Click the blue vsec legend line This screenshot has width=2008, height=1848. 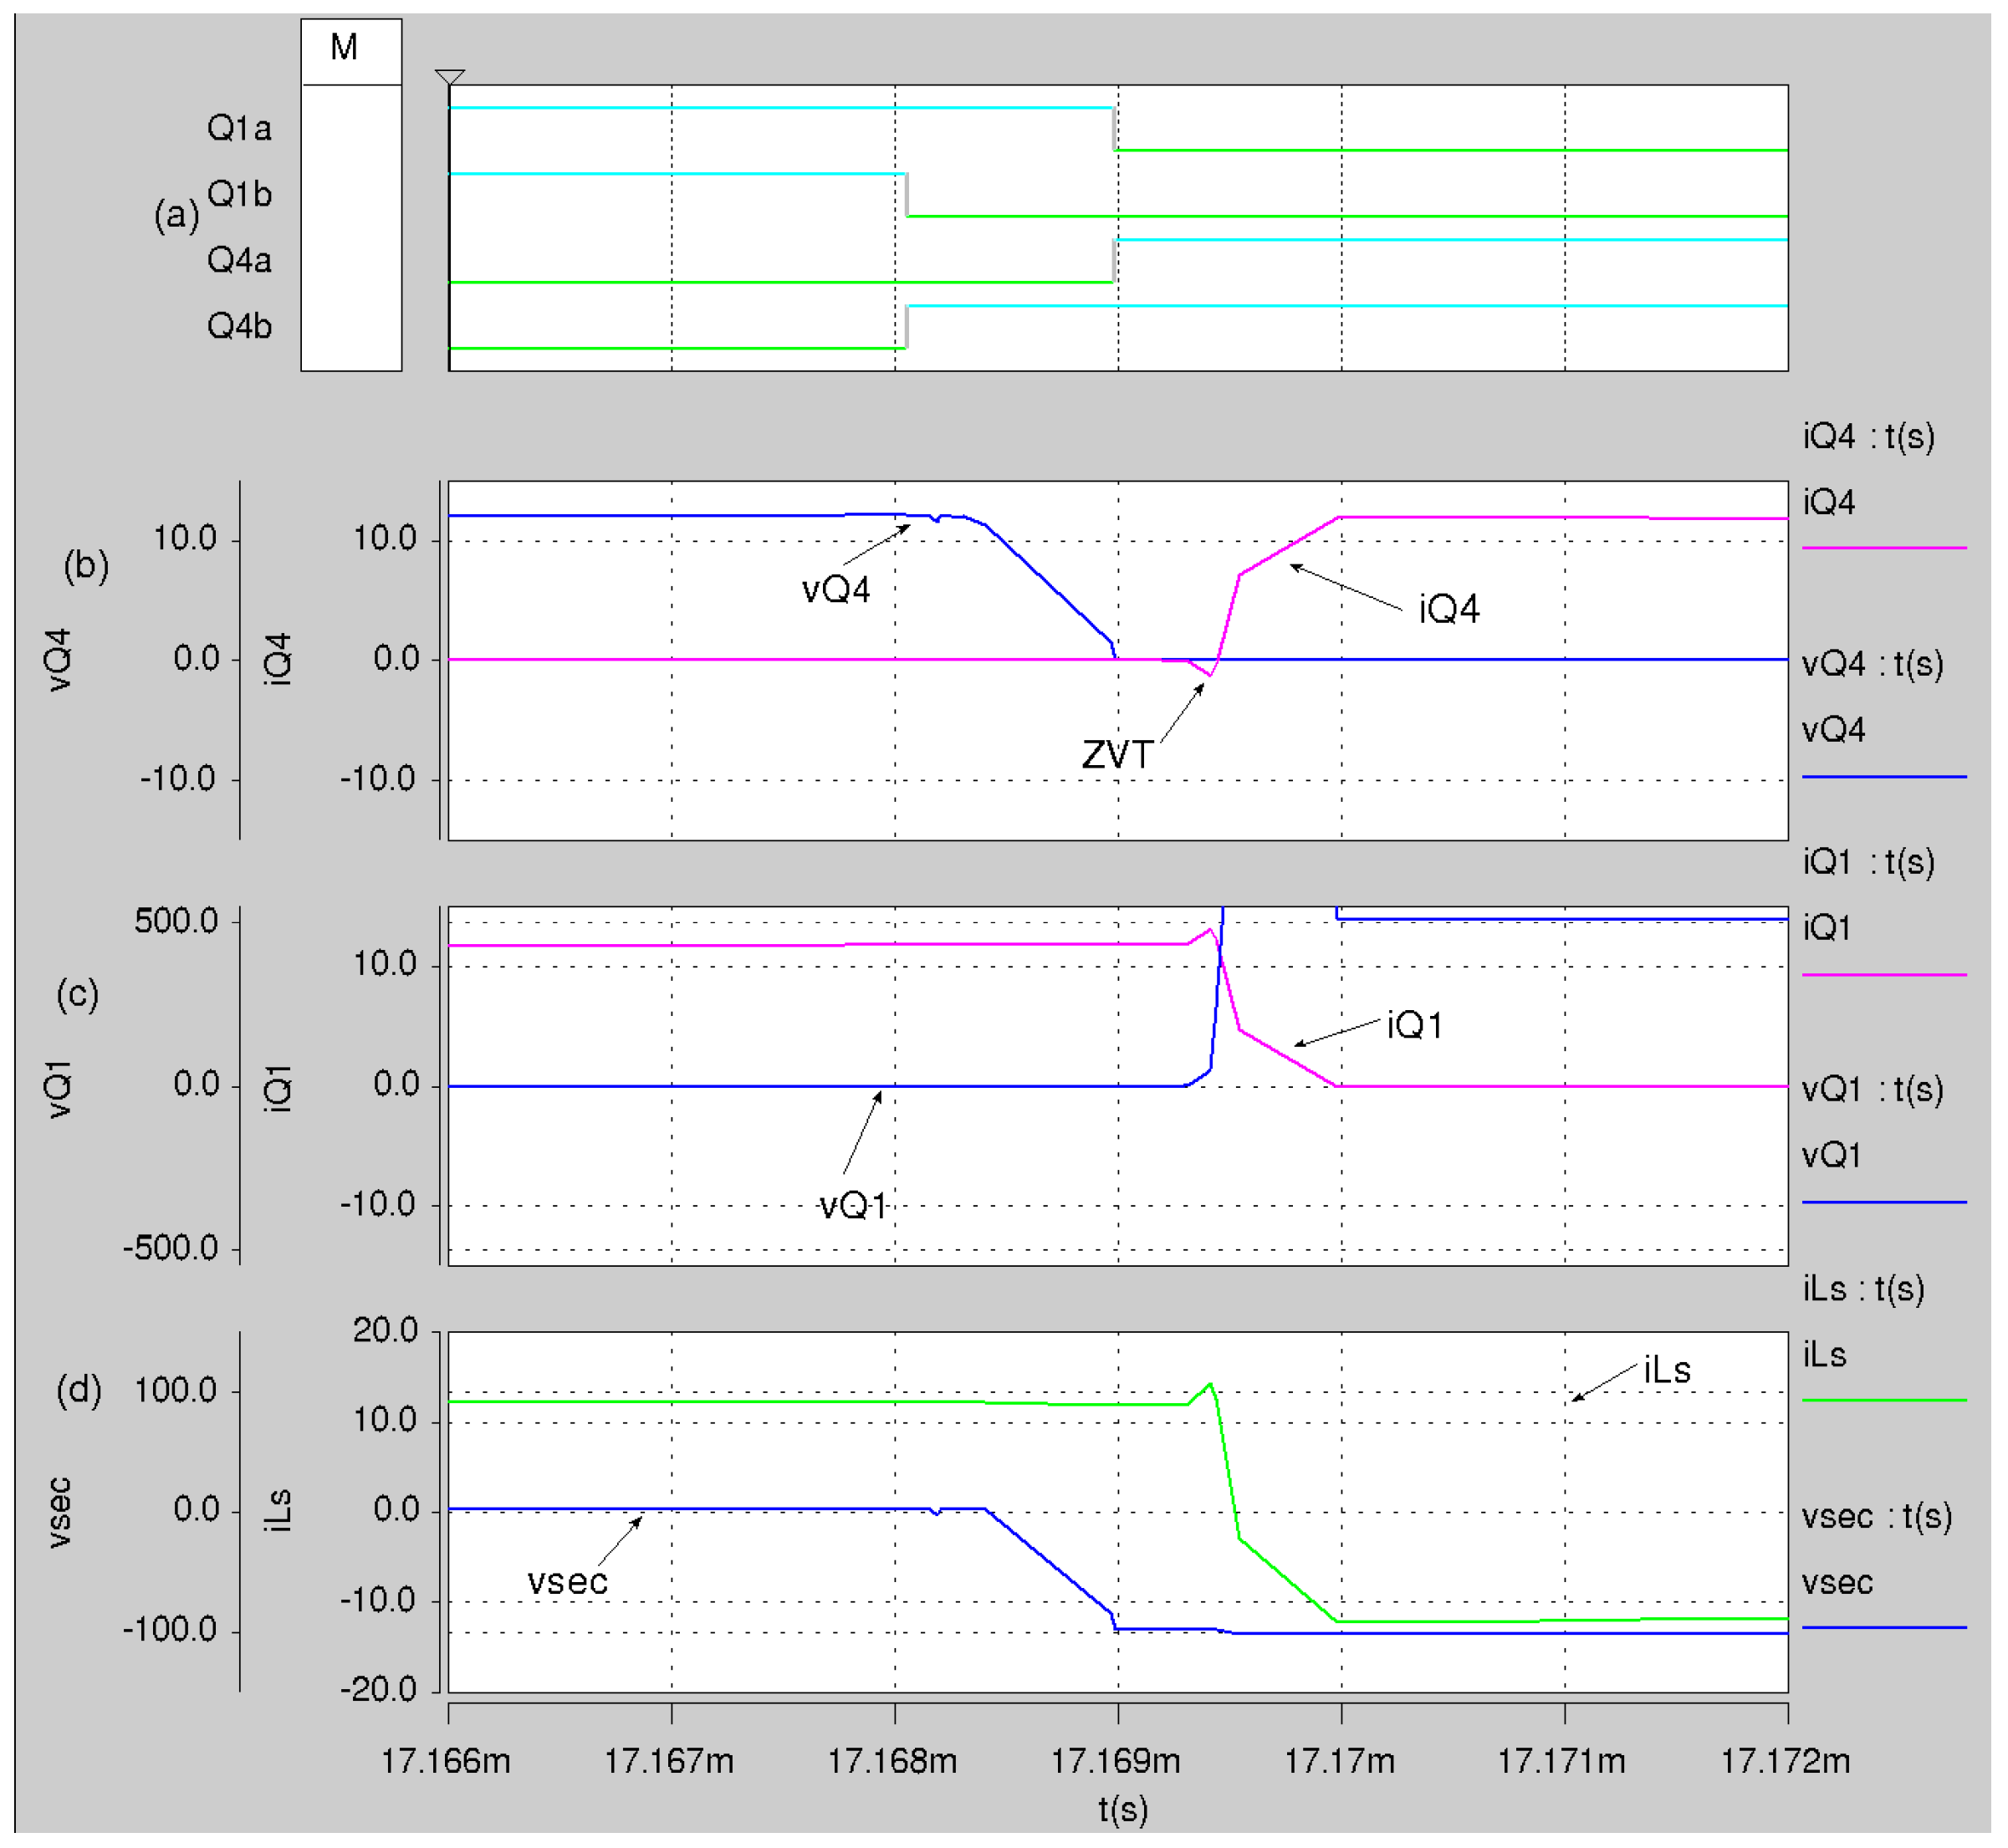tap(1883, 1628)
